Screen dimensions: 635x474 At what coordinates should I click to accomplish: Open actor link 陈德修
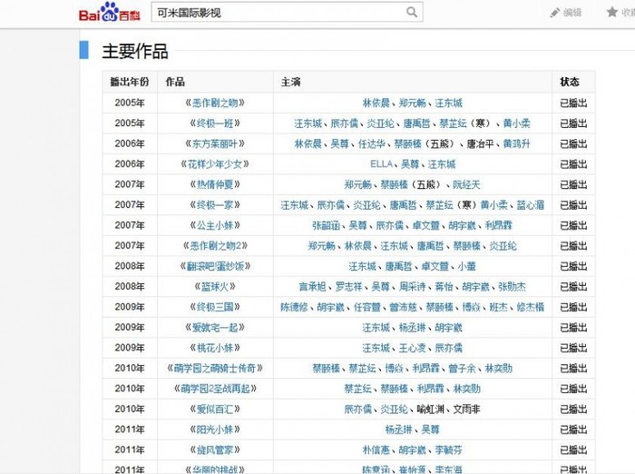pyautogui.click(x=294, y=307)
